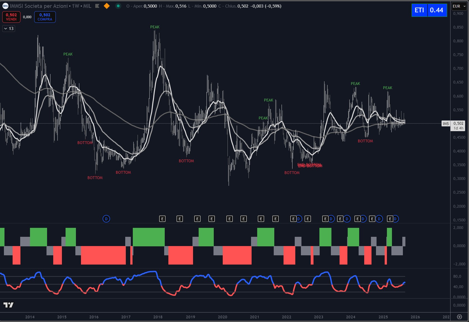Open the last earnings E marker in 2025

pyautogui.click(x=390, y=219)
